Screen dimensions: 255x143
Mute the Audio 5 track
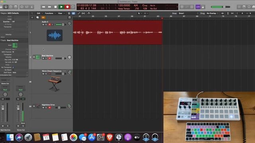(43, 25)
